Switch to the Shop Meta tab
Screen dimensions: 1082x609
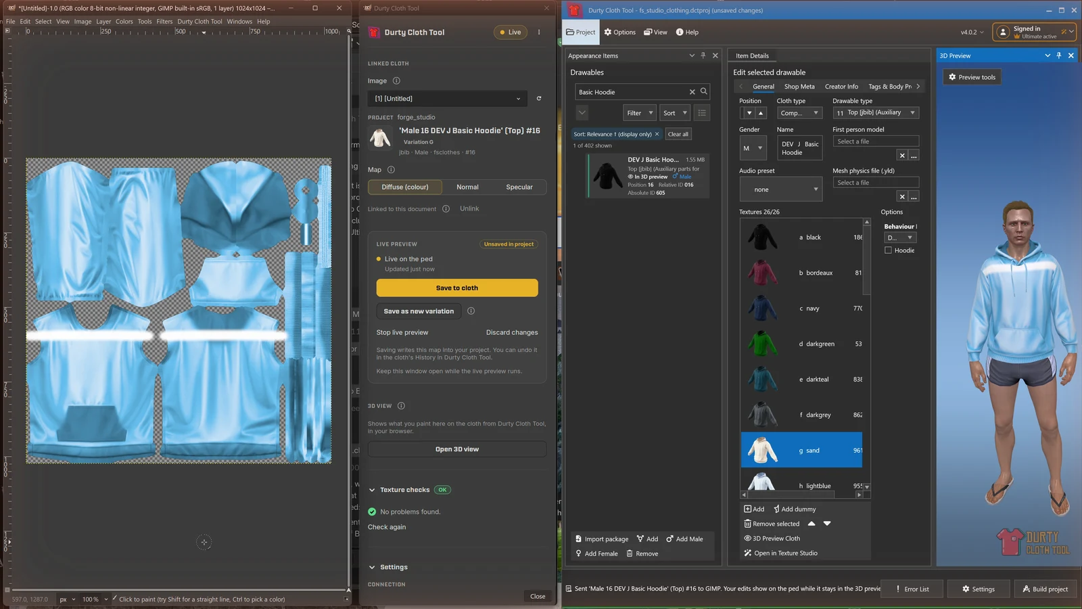click(x=799, y=87)
